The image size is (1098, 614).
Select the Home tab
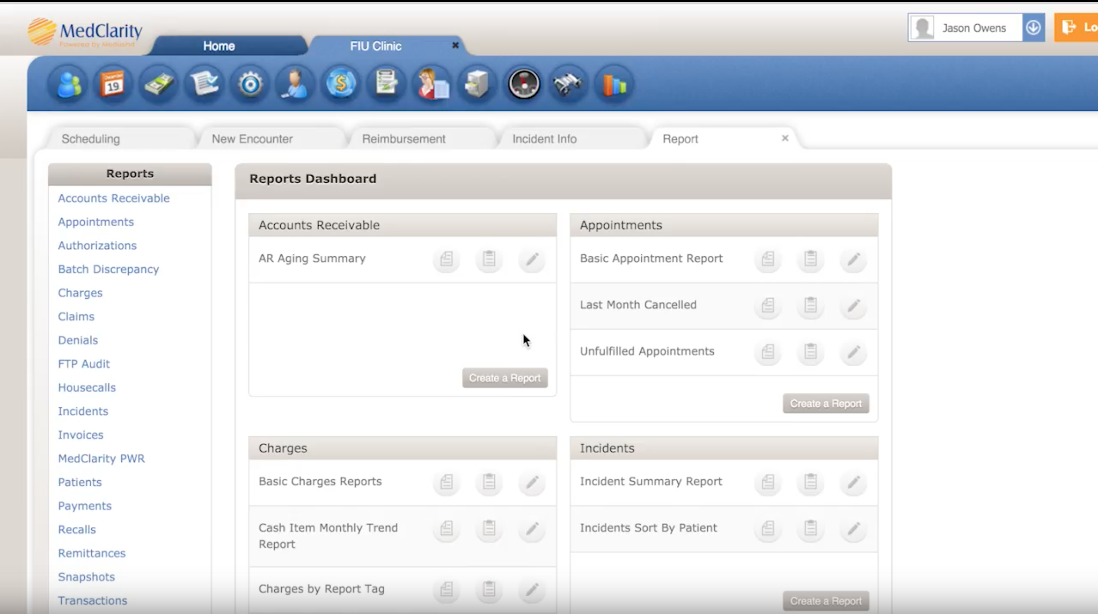219,46
